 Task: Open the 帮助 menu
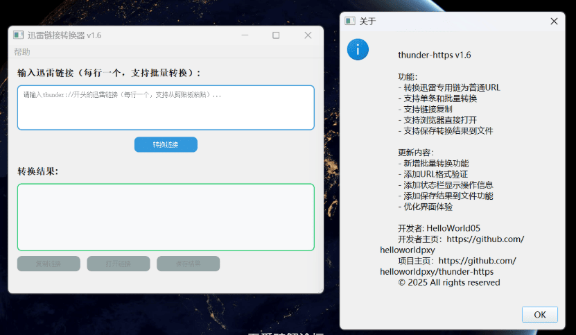(x=22, y=52)
